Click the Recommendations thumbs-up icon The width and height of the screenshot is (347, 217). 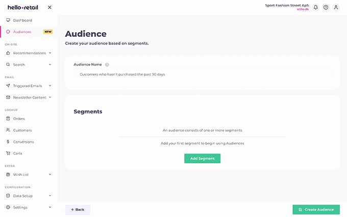coord(8,53)
